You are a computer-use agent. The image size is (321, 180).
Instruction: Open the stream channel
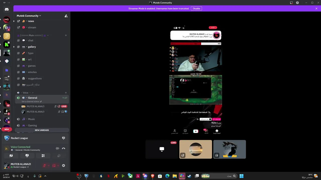pos(41,27)
